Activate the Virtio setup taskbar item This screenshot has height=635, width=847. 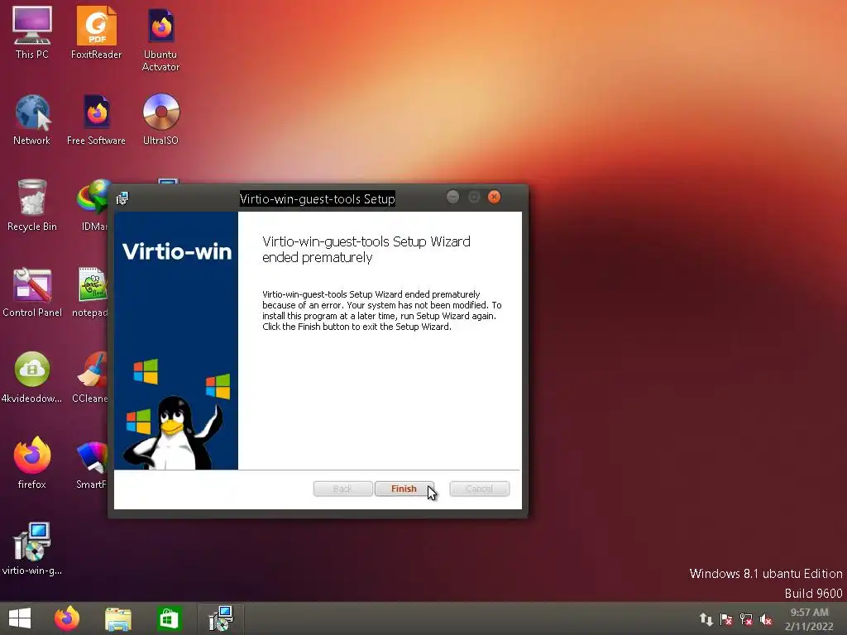(x=221, y=618)
